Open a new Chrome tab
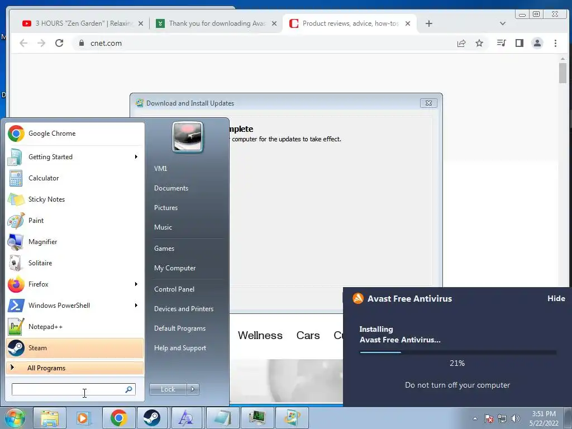 point(429,23)
